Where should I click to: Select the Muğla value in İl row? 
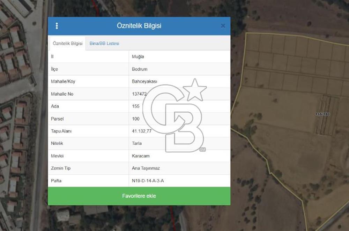coord(138,56)
